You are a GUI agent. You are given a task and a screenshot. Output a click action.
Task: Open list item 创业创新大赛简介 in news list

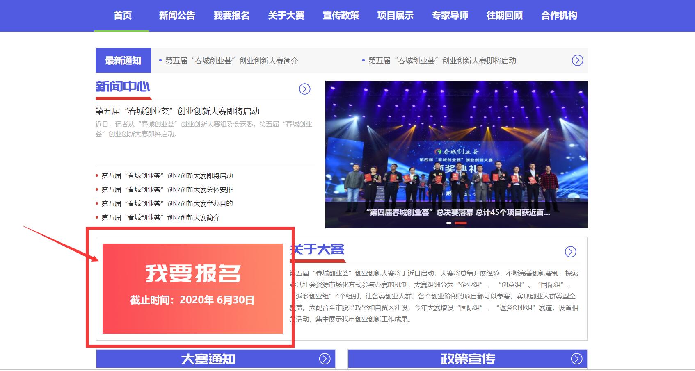pyautogui.click(x=160, y=218)
